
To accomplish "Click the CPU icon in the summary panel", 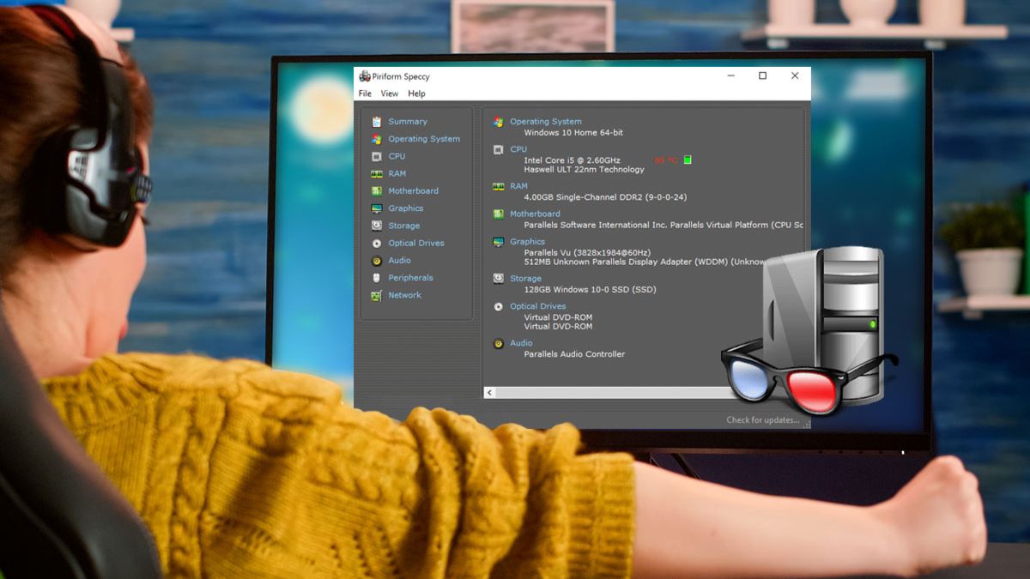I will (499, 149).
